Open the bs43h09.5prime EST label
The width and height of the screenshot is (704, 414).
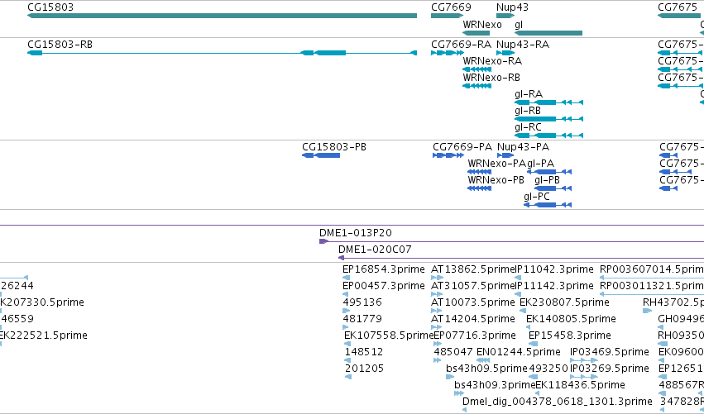(x=486, y=369)
